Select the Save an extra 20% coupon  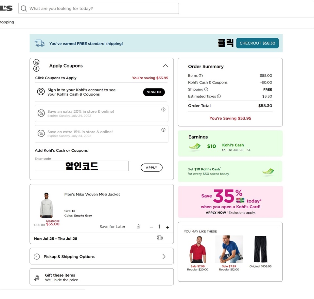(x=101, y=113)
